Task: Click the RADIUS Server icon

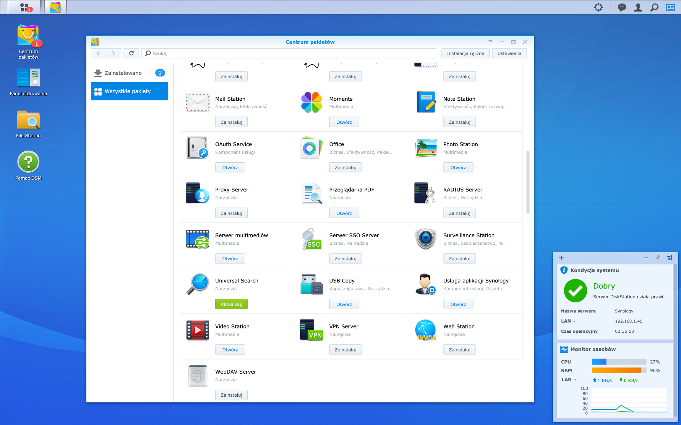Action: point(425,193)
